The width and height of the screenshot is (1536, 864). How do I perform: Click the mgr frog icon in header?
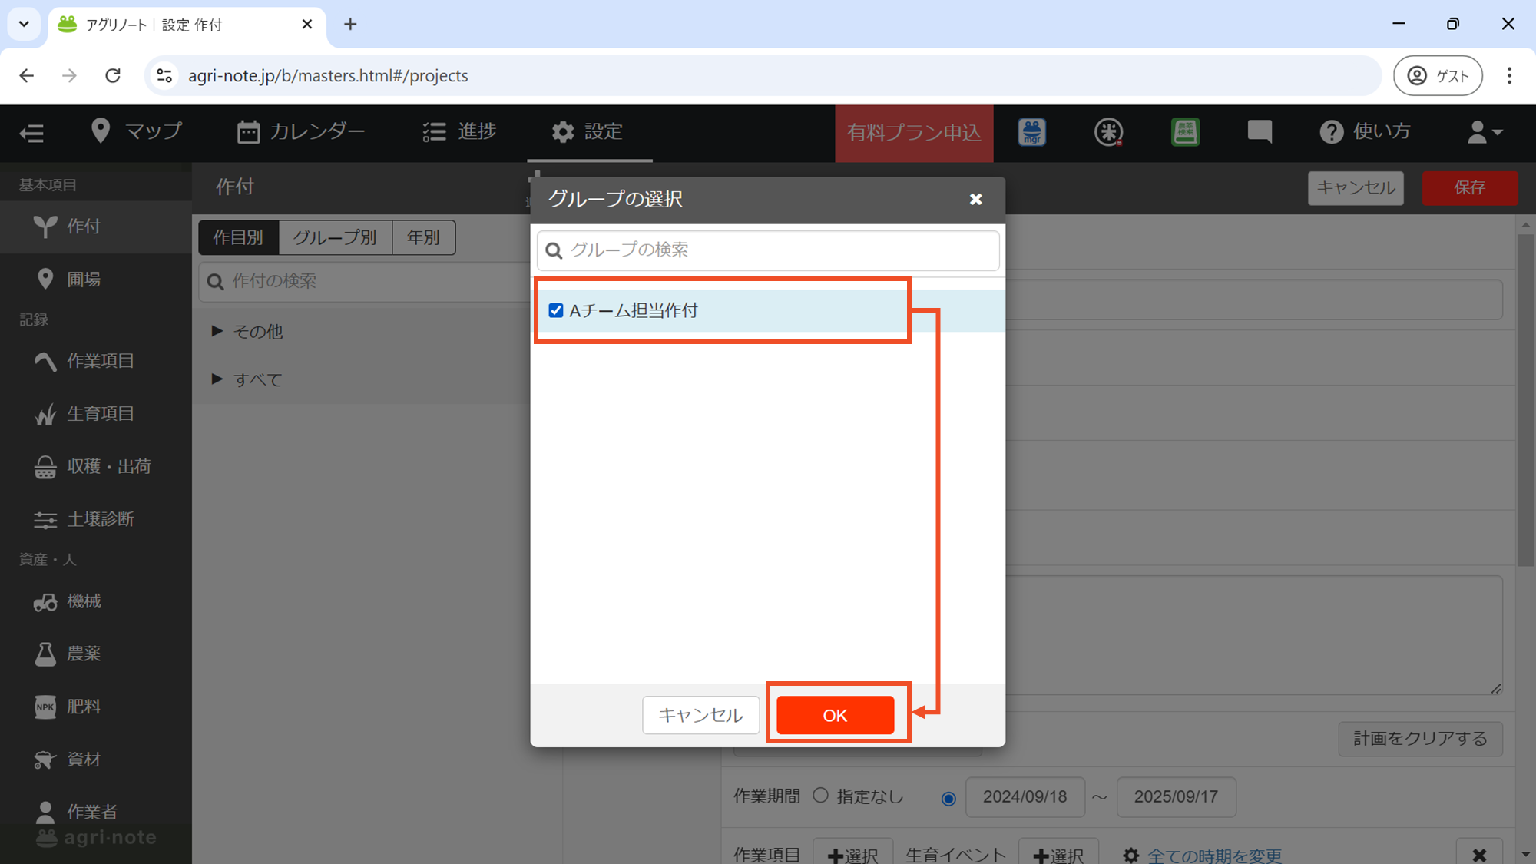(x=1031, y=132)
